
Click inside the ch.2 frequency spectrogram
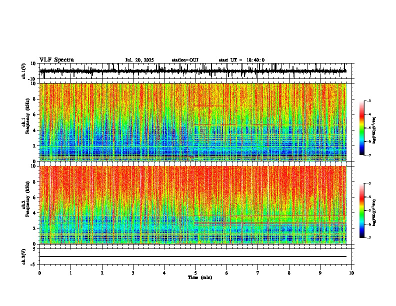pyautogui.click(x=193, y=205)
